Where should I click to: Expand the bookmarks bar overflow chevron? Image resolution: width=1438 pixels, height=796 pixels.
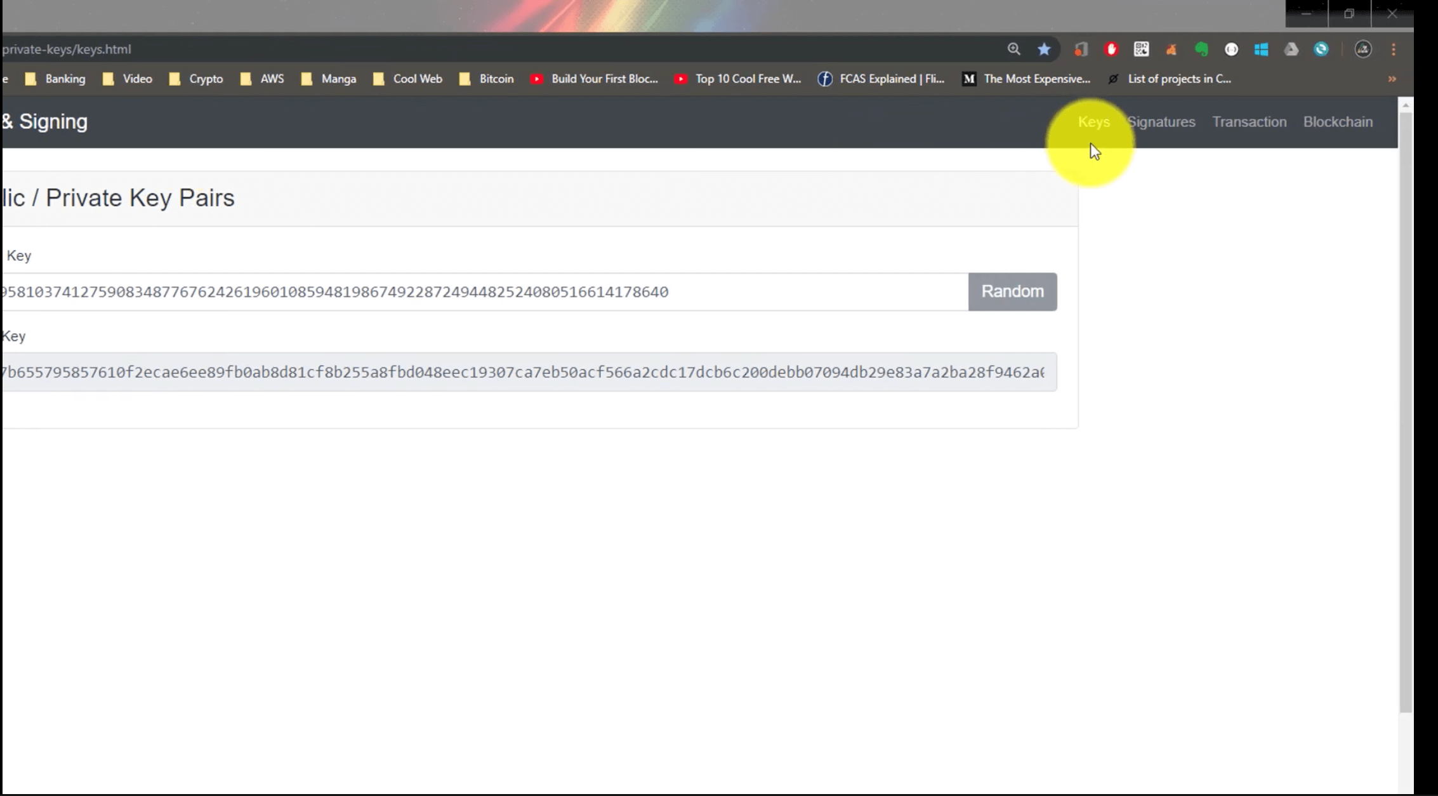[x=1391, y=79]
